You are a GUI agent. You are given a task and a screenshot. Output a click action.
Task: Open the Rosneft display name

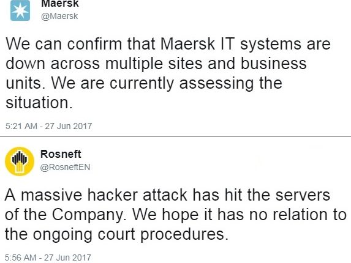(x=61, y=154)
